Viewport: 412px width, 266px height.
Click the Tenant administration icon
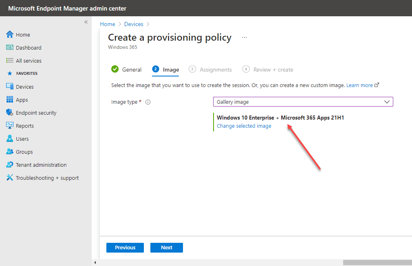[x=10, y=165]
